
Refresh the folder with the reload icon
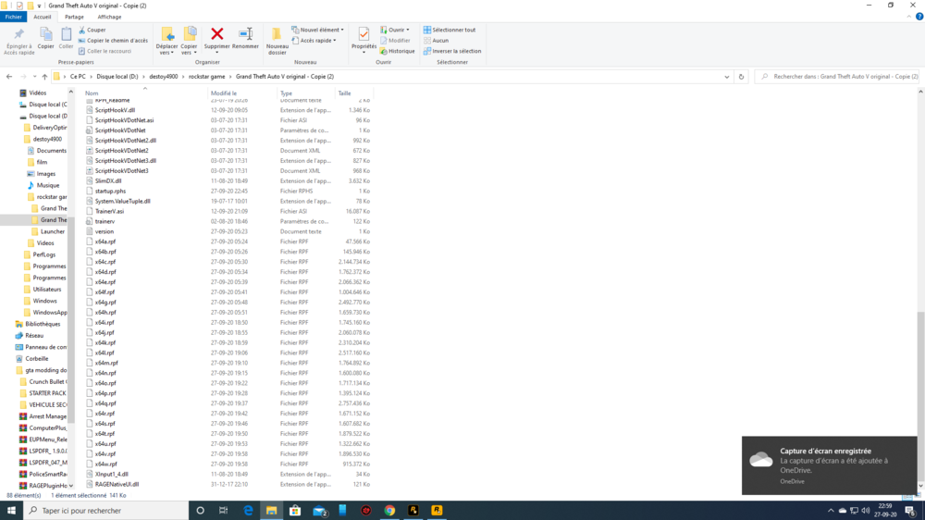click(741, 77)
